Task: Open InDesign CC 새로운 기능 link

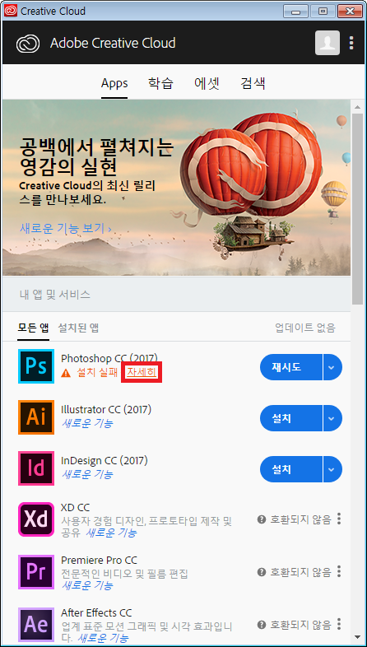Action: click(87, 474)
